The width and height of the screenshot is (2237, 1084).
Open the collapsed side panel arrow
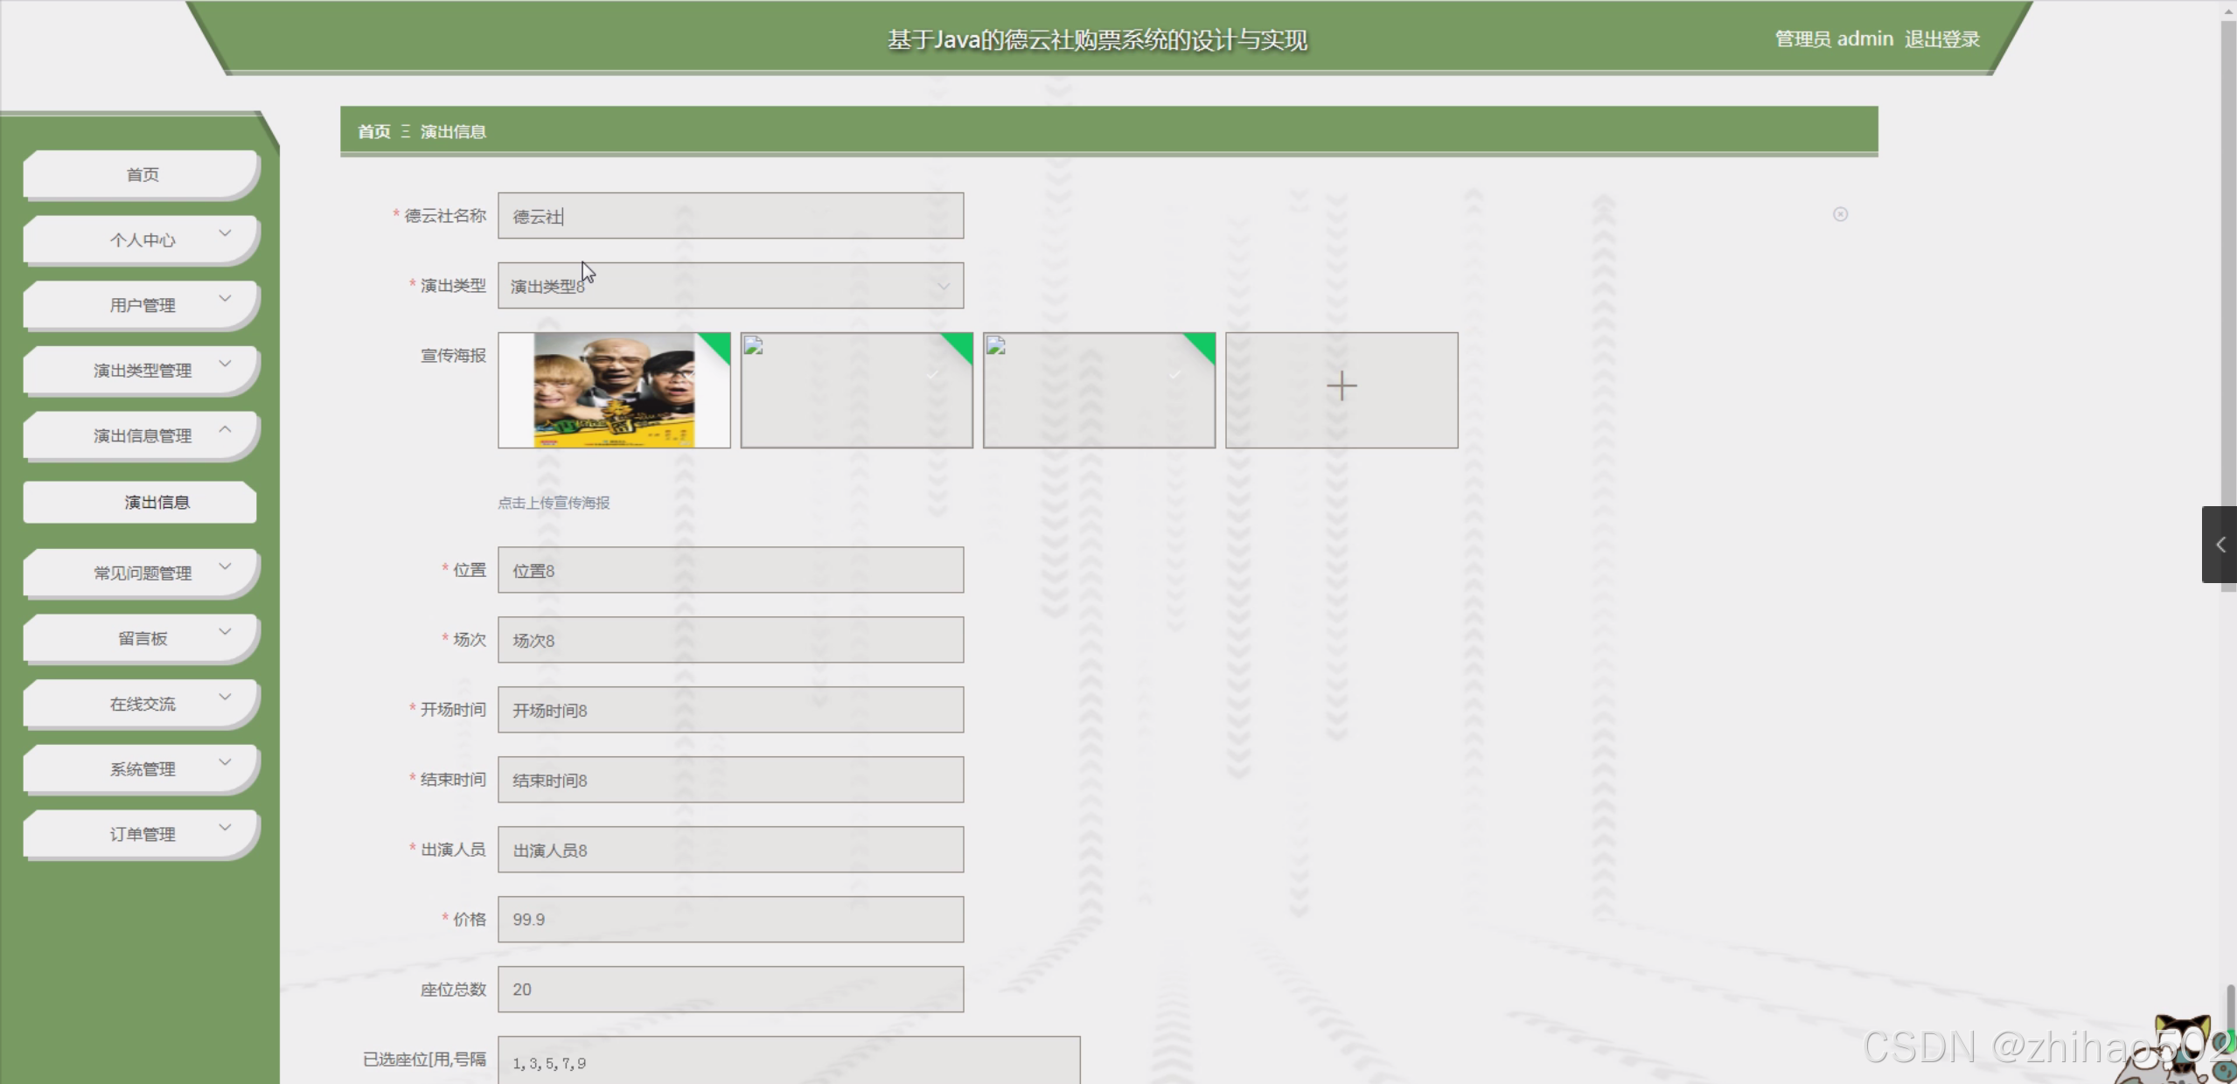pyautogui.click(x=2220, y=545)
